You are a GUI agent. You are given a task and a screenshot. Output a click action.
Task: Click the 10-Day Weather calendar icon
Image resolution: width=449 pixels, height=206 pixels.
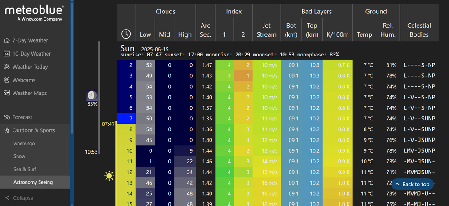pyautogui.click(x=7, y=53)
